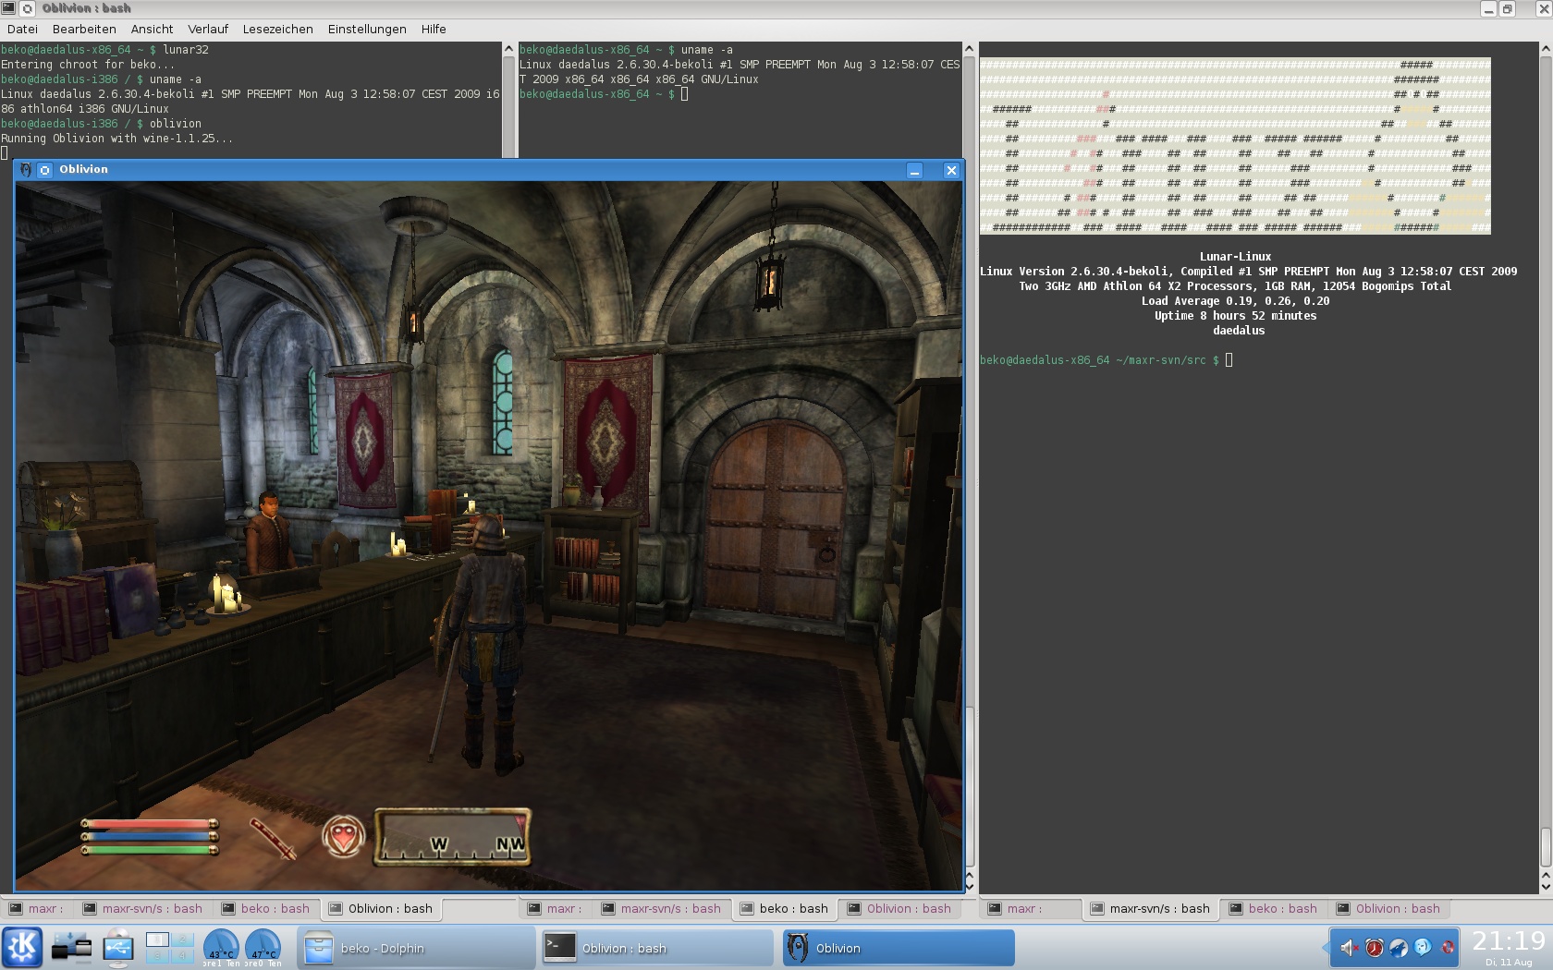Click the right terminal scrollbar handle
Screen dimensions: 1553x970
[1546, 847]
